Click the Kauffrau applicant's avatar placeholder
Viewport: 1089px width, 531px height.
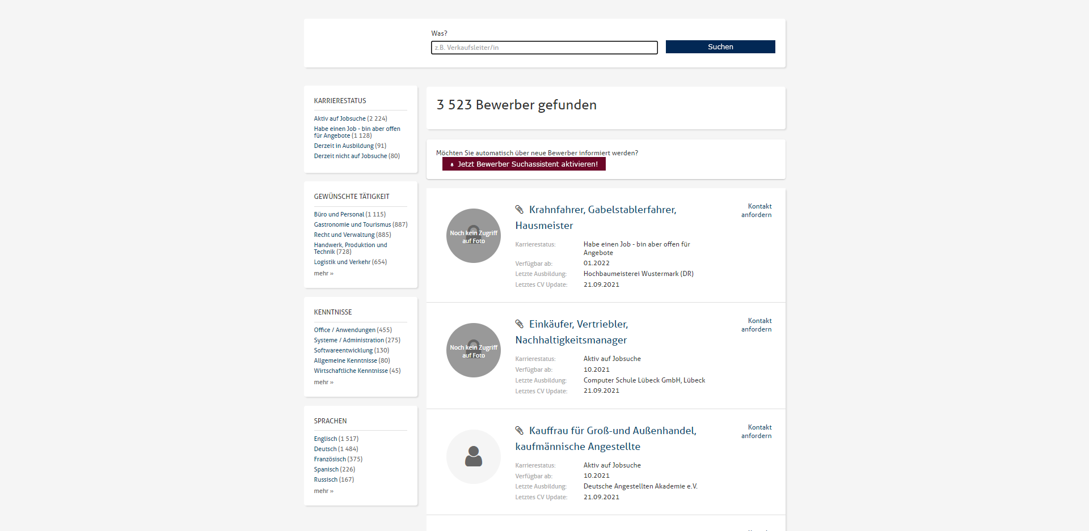pos(473,457)
